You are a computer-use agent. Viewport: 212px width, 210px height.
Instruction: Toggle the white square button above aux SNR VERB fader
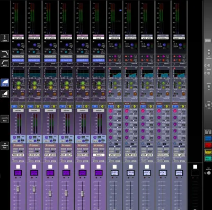18,167
